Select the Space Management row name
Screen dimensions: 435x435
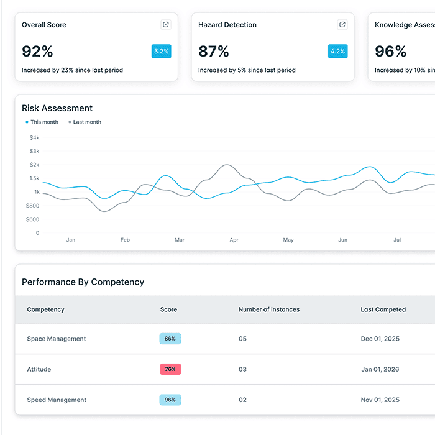coord(57,339)
